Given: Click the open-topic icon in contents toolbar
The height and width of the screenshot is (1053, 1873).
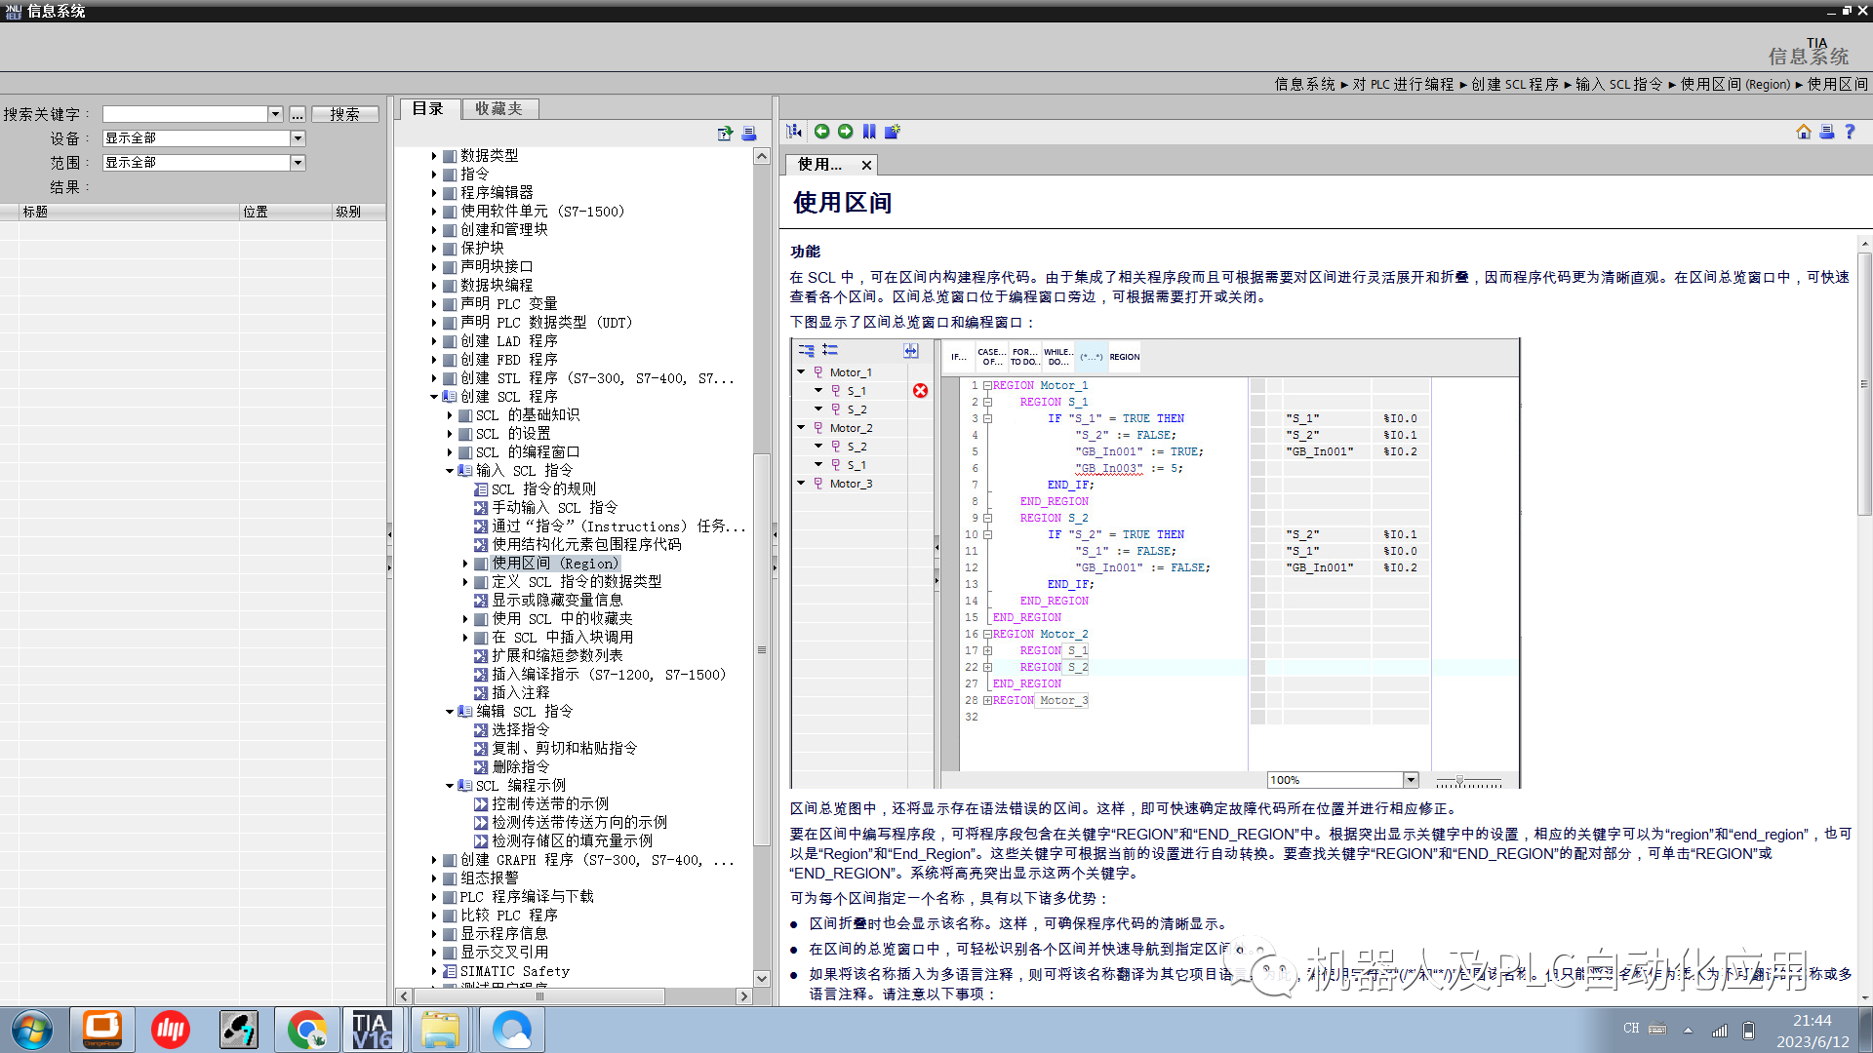Looking at the screenshot, I should [725, 134].
